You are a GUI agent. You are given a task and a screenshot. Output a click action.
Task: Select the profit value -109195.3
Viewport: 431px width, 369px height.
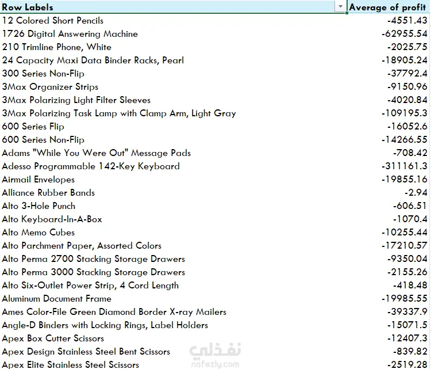click(x=405, y=113)
